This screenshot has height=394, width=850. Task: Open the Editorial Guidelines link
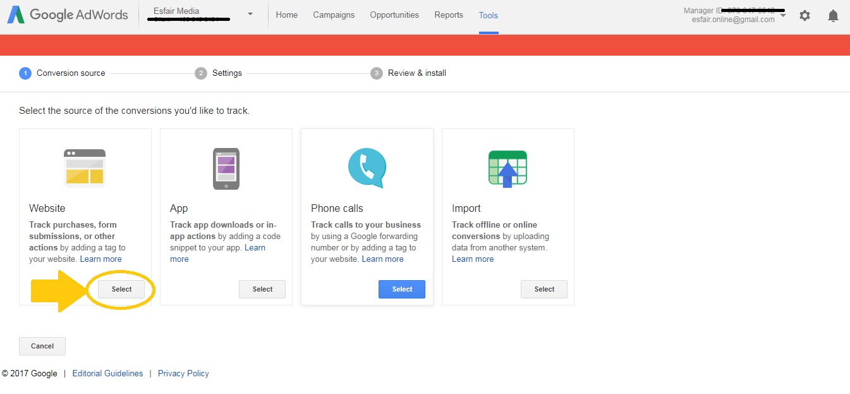[x=107, y=374]
